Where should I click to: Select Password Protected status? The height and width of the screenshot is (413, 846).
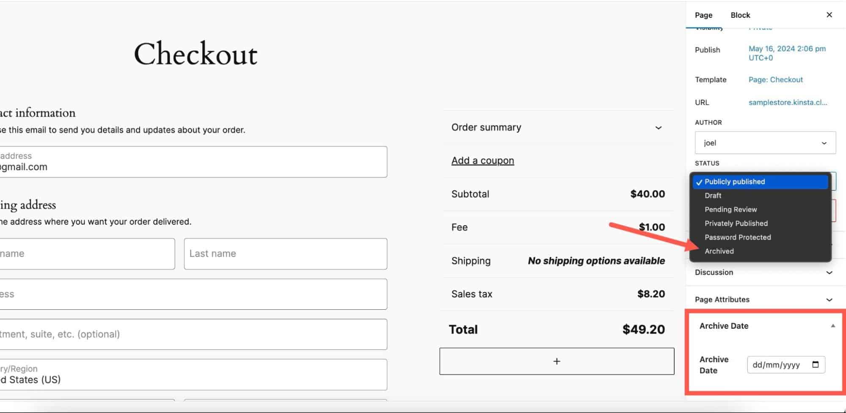pyautogui.click(x=737, y=237)
